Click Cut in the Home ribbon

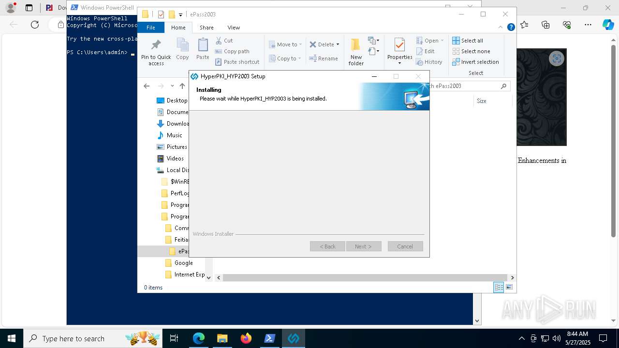224,41
